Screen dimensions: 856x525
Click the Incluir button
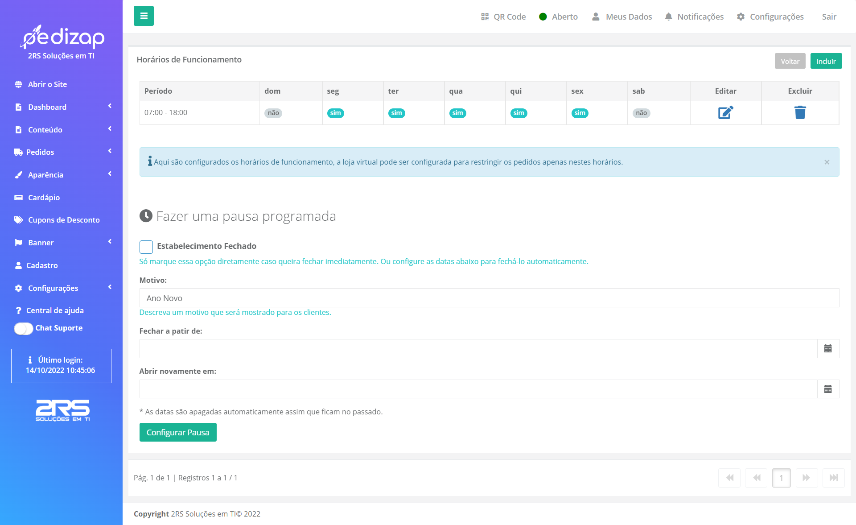tap(826, 61)
